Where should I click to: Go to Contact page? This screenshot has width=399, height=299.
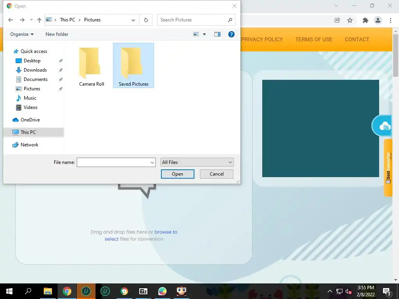tap(357, 39)
